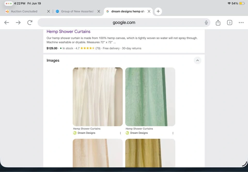Open more options for green curtain image
The width and height of the screenshot is (248, 172).
tap(173, 133)
